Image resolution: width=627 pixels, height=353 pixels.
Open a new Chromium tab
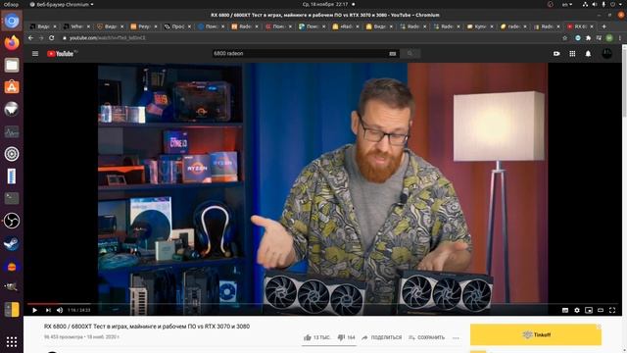[x=604, y=26]
